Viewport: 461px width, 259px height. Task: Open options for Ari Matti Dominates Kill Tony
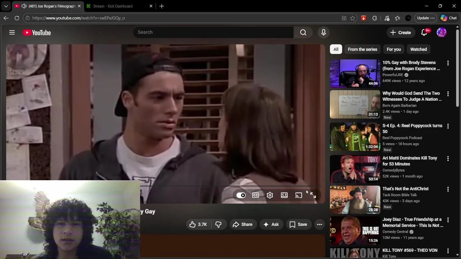[448, 159]
